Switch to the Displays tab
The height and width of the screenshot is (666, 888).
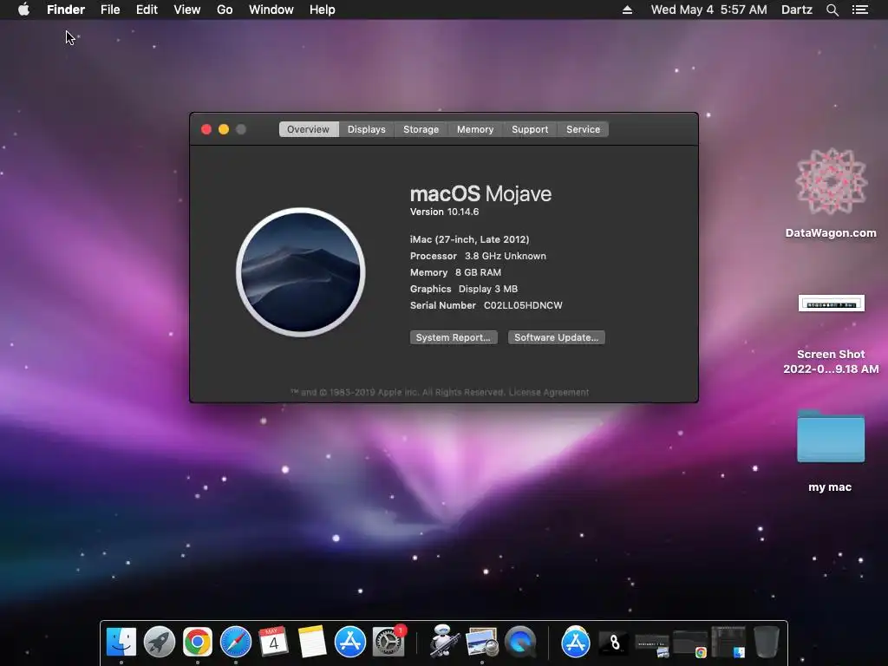pos(367,129)
